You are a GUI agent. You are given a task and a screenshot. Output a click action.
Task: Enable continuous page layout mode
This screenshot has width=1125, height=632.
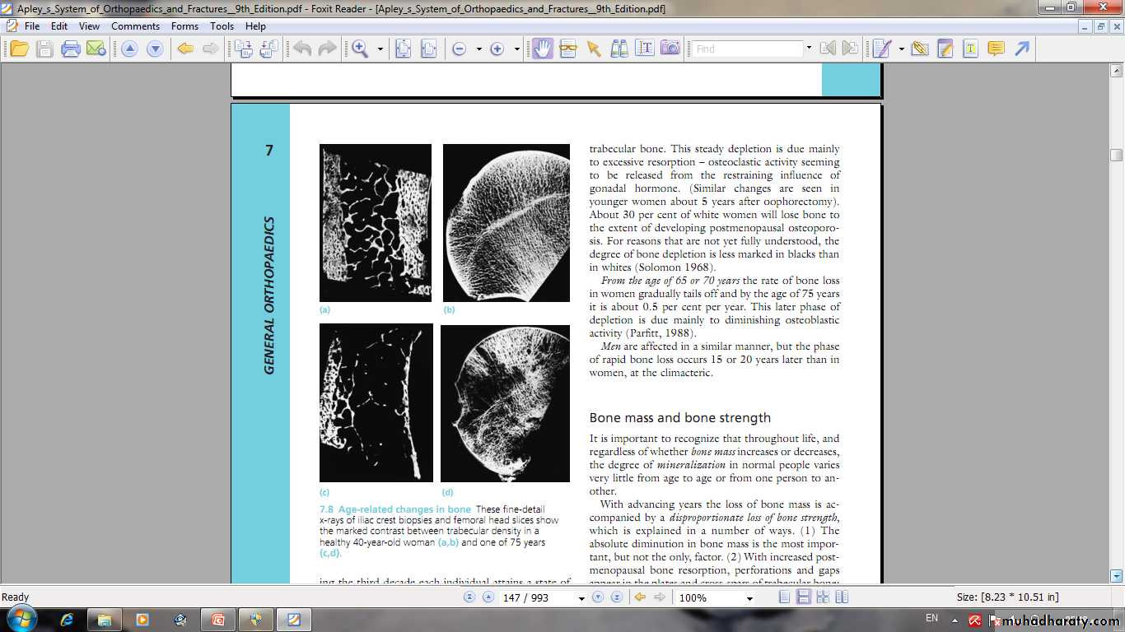[804, 597]
